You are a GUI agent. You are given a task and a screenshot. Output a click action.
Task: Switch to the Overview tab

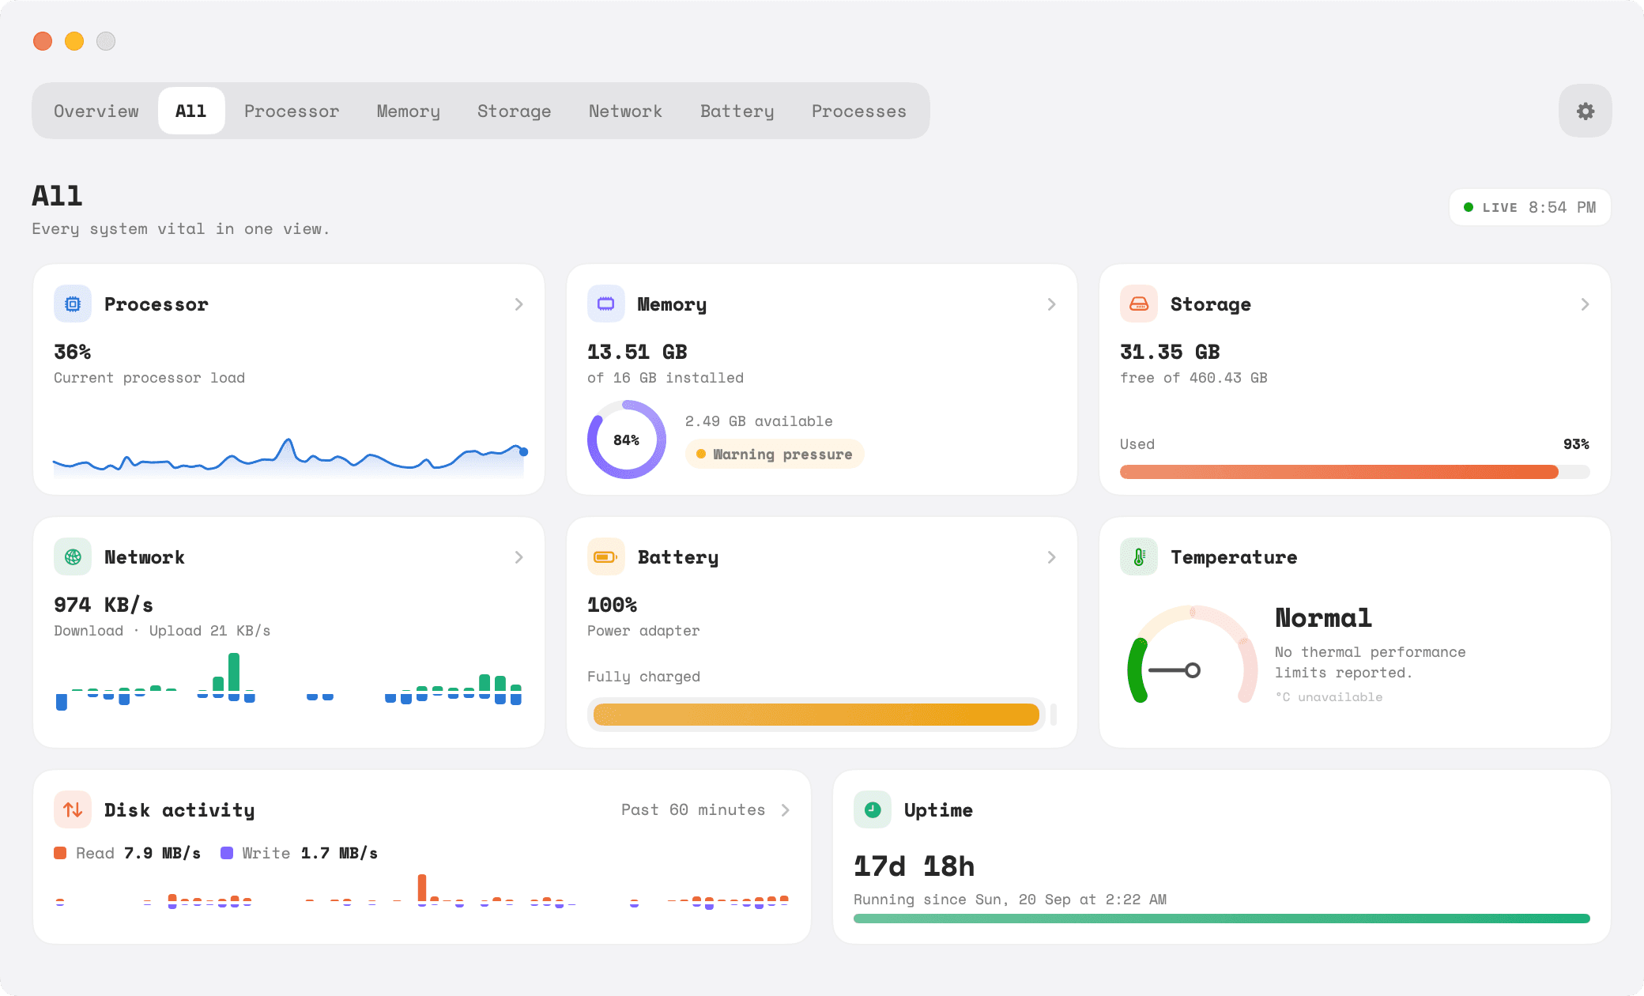[x=96, y=111]
